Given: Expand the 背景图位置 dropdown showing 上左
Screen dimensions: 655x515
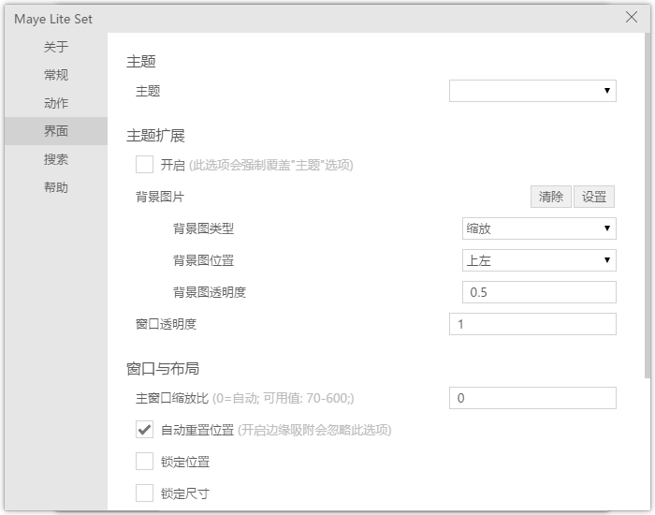Looking at the screenshot, I should (x=539, y=260).
